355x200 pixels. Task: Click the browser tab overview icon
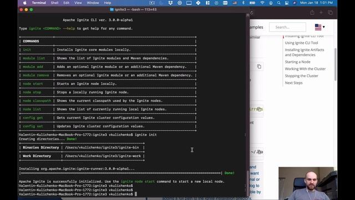click(x=331, y=13)
